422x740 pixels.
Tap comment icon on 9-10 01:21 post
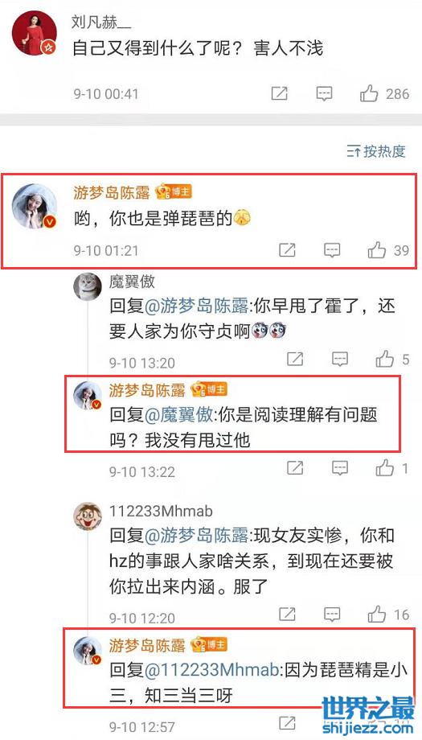tap(333, 250)
